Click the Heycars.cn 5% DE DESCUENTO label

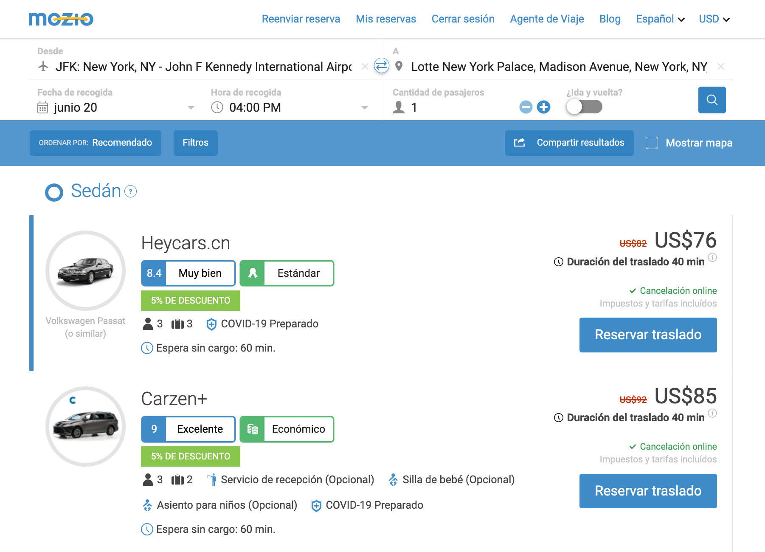[191, 301]
